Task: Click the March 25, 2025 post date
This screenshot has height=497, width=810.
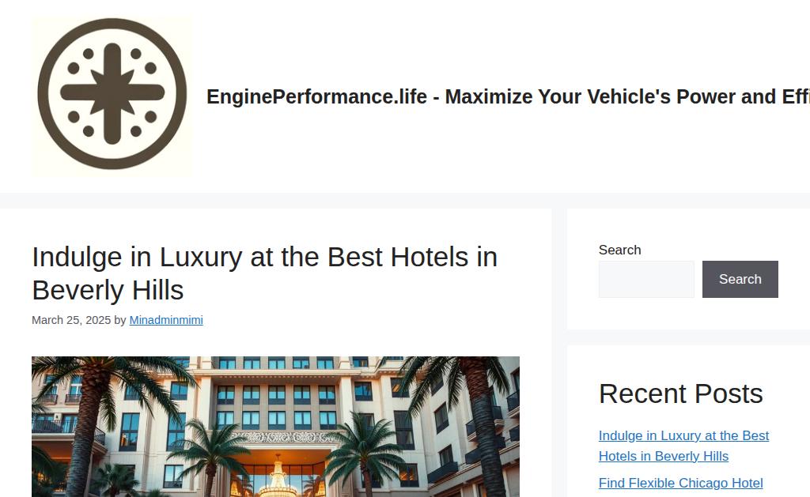Action: point(71,320)
